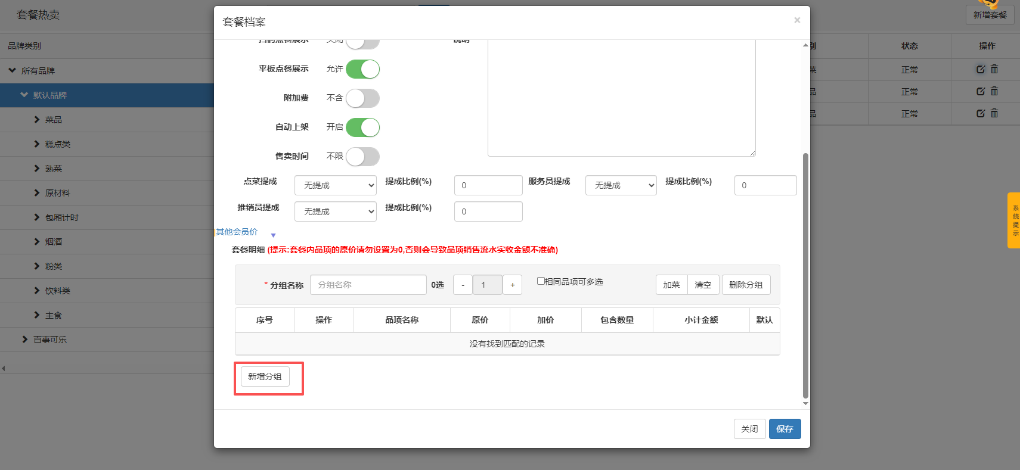Click the blue 保存 button

point(785,429)
